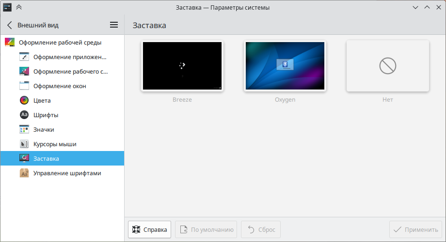Click the Курсоры мыши icon
Screen dimensions: 446x242
tap(24, 144)
